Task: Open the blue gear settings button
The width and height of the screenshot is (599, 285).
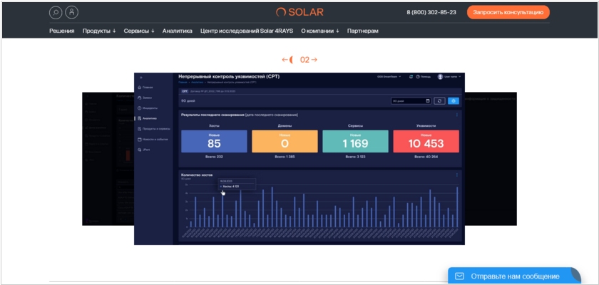Action: tap(454, 101)
